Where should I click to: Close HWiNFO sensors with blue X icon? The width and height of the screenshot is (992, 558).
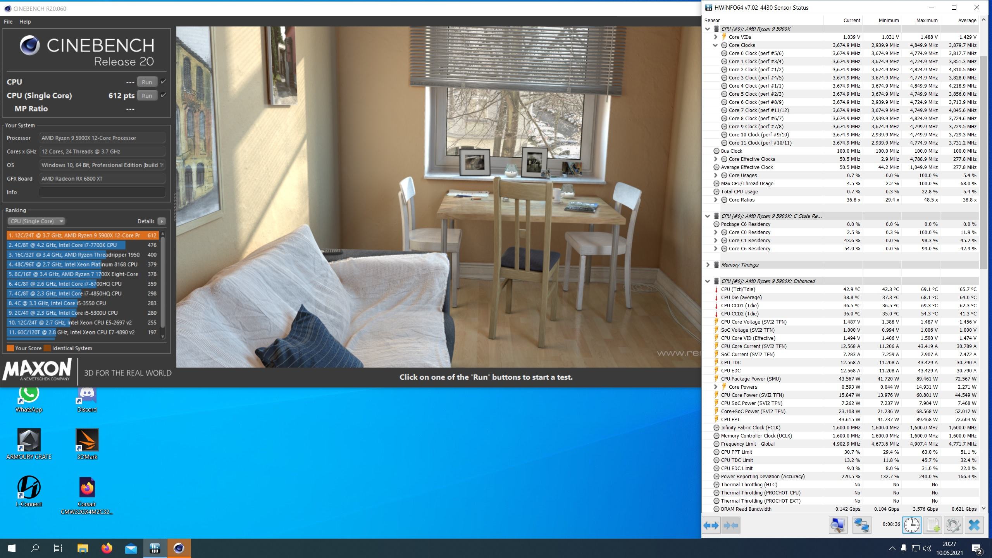tap(974, 525)
